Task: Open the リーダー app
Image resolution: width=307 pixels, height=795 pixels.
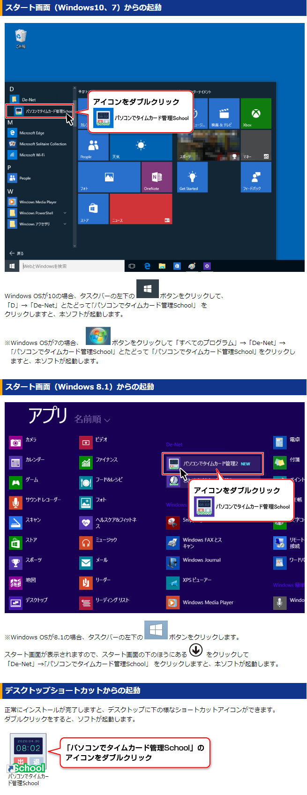Action: [x=95, y=583]
